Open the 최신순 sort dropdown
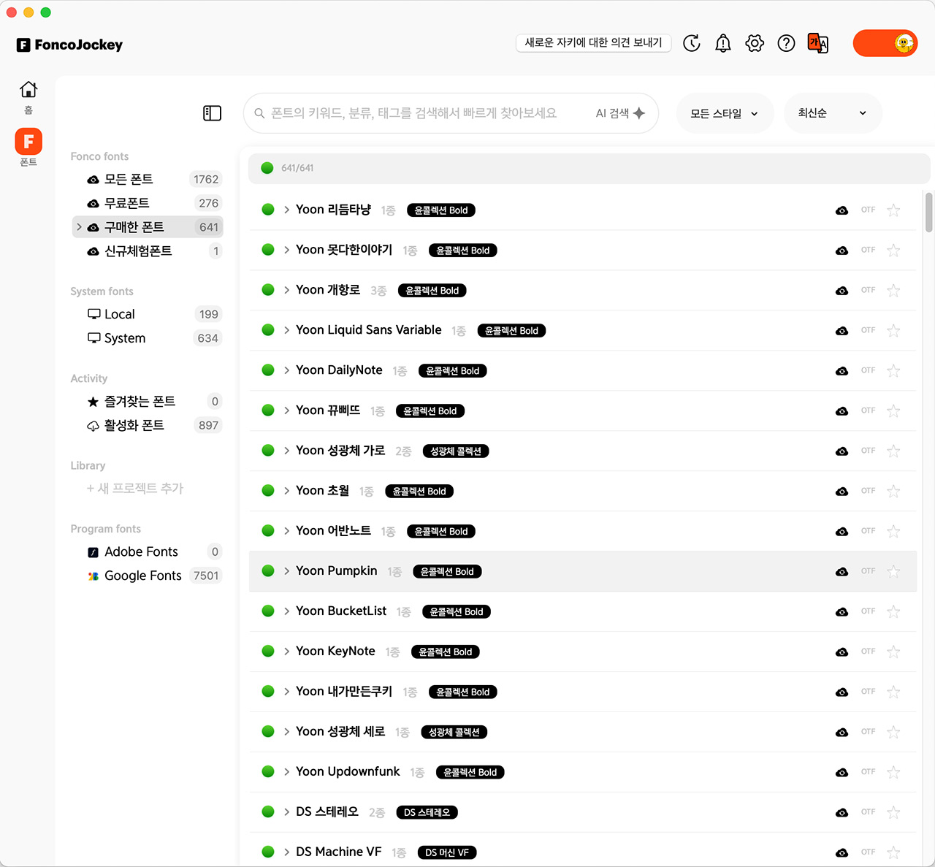This screenshot has height=867, width=935. coord(832,113)
